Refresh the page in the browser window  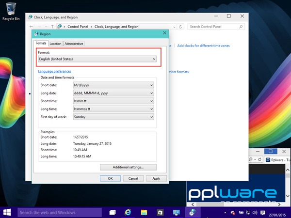point(260,159)
